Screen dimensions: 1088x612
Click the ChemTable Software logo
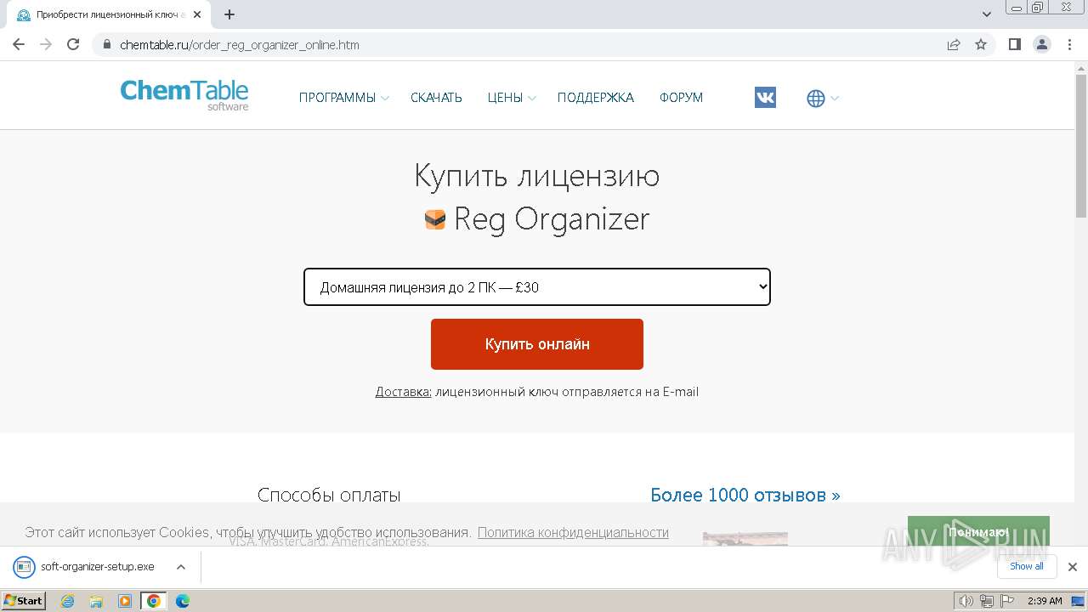pos(184,94)
